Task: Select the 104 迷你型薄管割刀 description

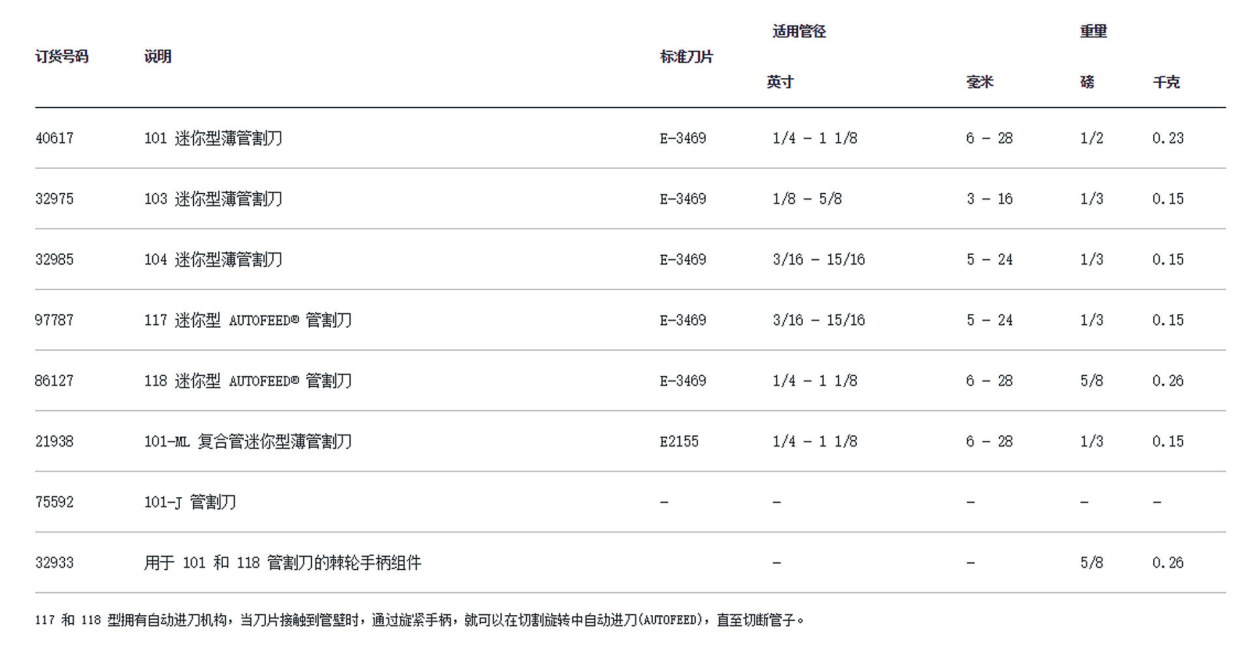Action: tap(213, 259)
